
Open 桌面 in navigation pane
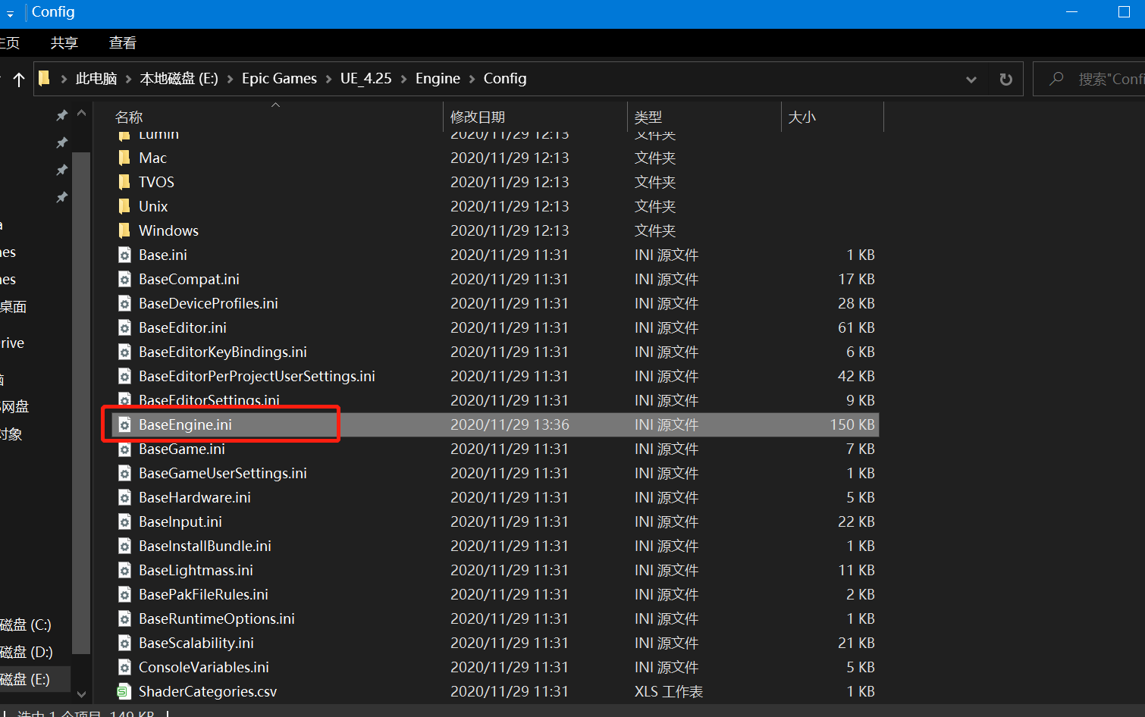pos(14,306)
